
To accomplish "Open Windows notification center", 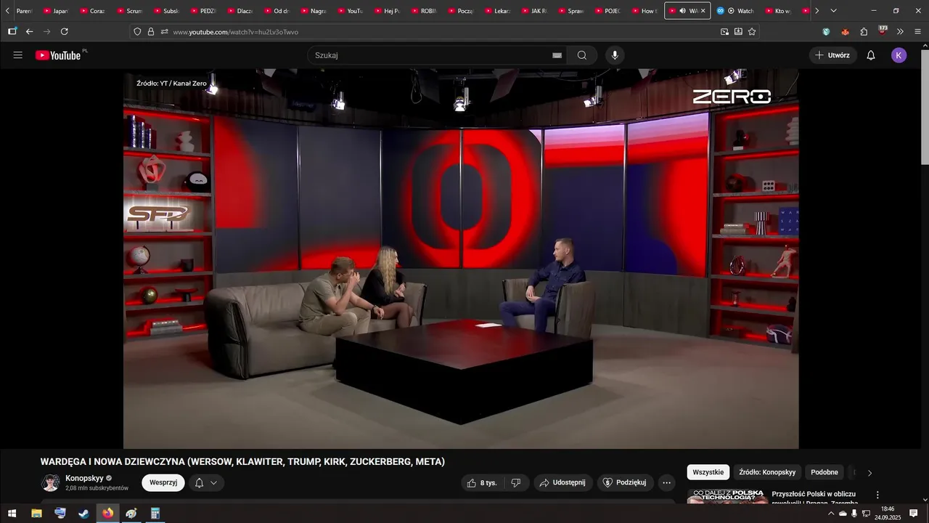I will 914,514.
